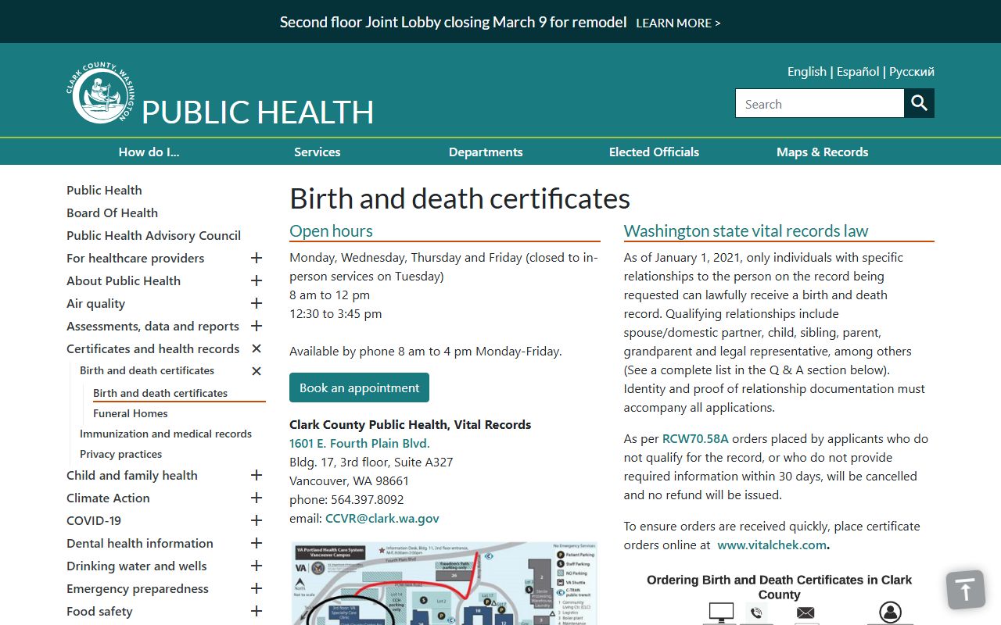This screenshot has height=625, width=1001.
Task: Expand the COVID-19 section
Action: point(256,520)
